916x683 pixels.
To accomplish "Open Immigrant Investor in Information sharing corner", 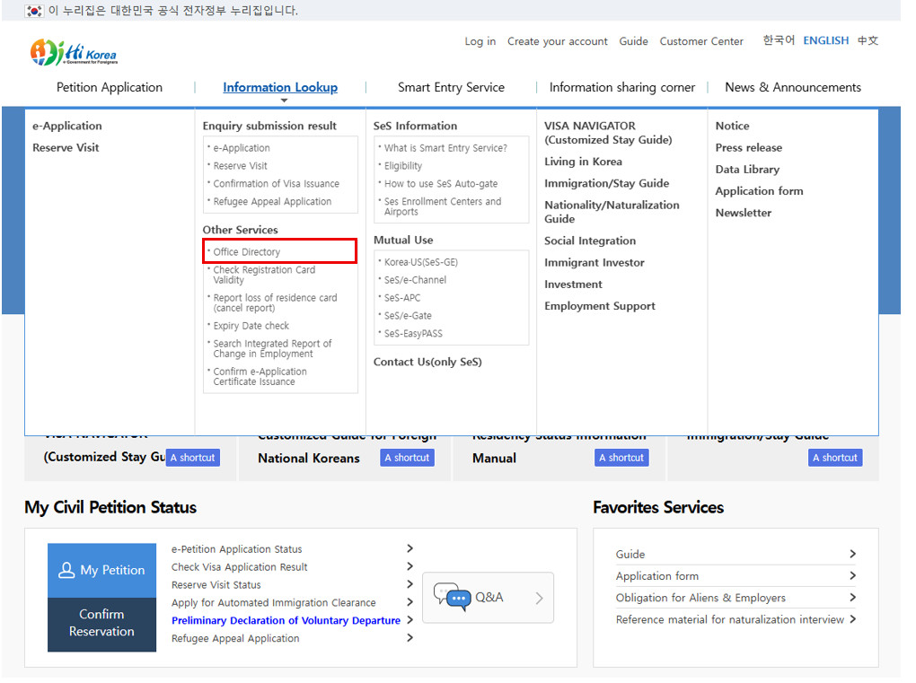I will pos(594,262).
